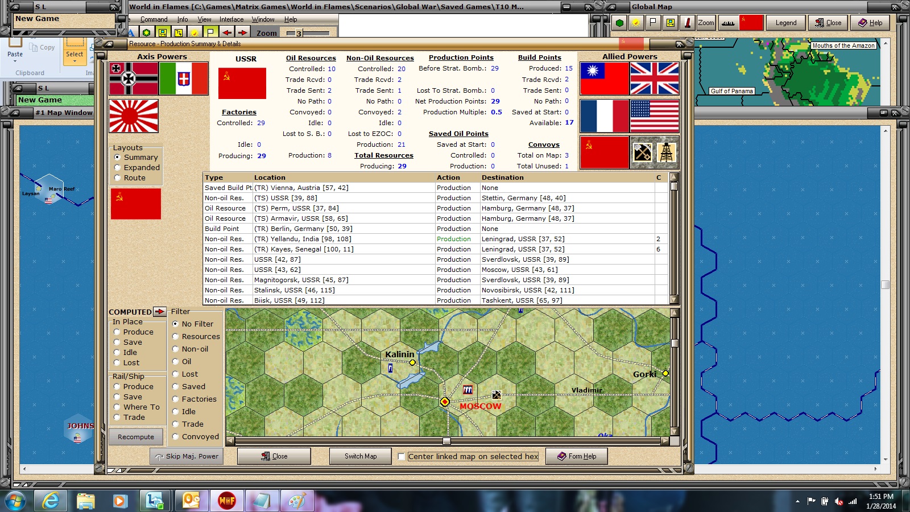The width and height of the screenshot is (910, 512).
Task: Open the World in Flames taskbar icon
Action: [x=226, y=501]
